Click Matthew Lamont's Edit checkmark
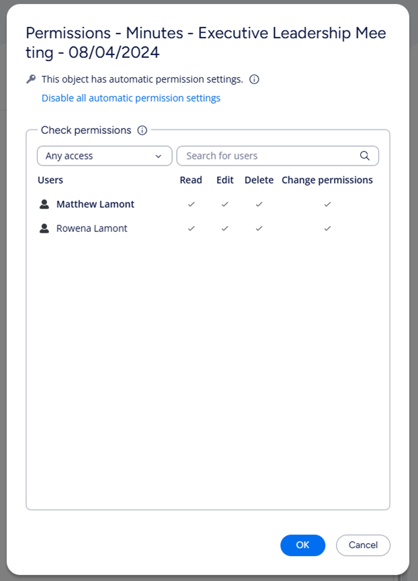This screenshot has width=418, height=581. pyautogui.click(x=224, y=204)
